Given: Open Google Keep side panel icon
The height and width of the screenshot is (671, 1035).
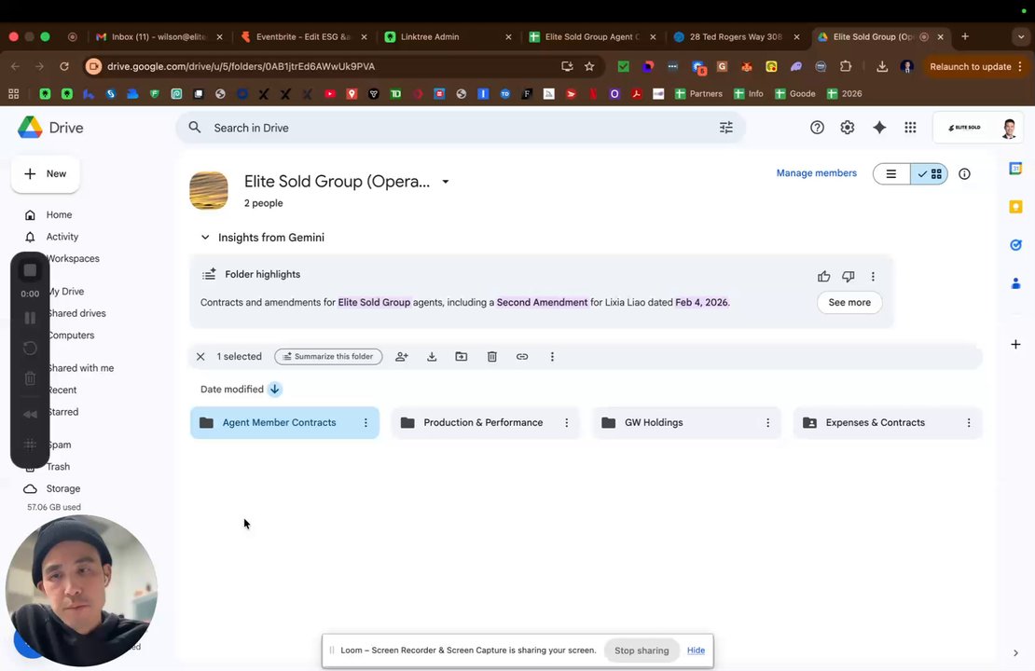Looking at the screenshot, I should [1015, 207].
